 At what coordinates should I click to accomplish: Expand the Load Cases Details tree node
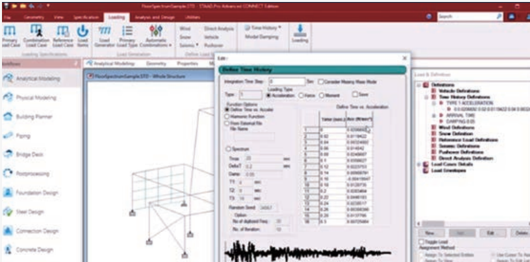coord(419,164)
